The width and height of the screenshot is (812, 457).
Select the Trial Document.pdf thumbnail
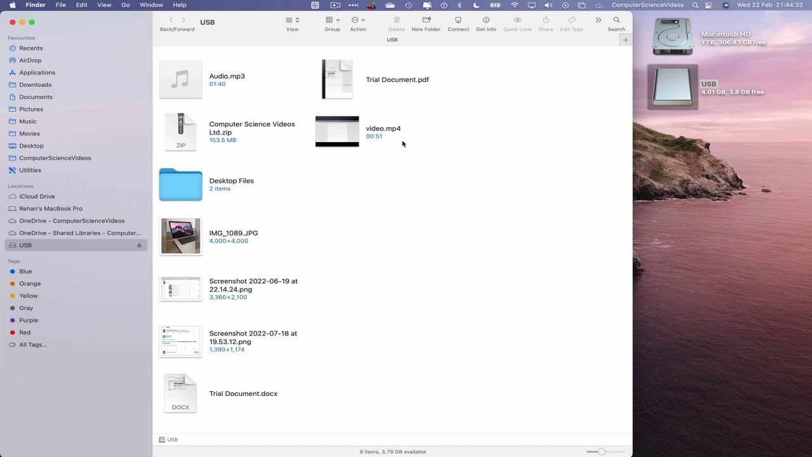337,79
